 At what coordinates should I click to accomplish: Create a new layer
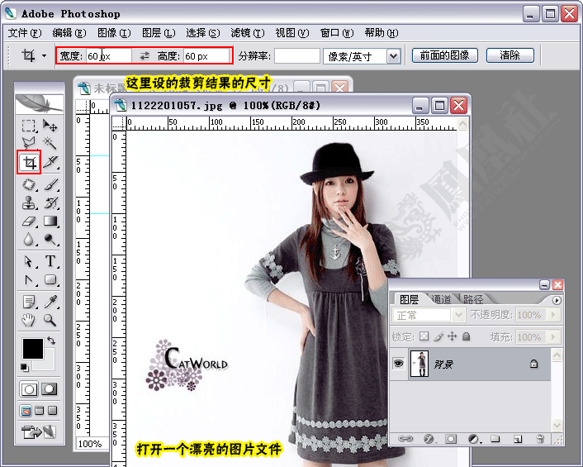(518, 439)
